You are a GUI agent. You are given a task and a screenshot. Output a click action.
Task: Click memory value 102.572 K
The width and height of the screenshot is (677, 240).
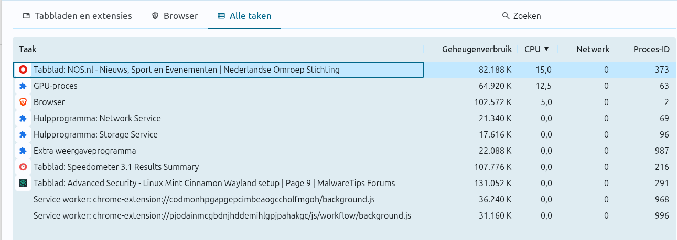(493, 102)
